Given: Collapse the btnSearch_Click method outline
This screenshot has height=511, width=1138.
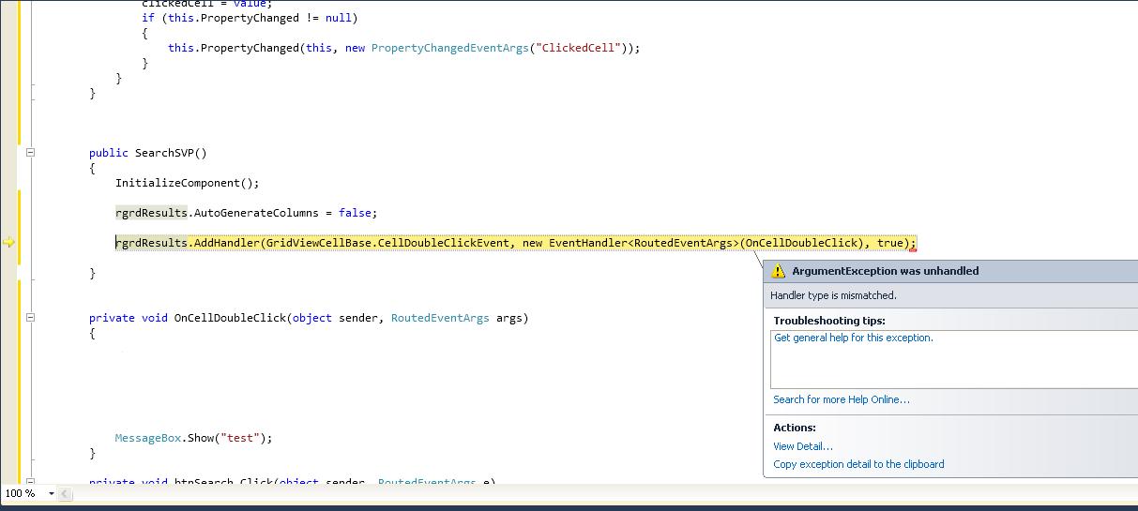Looking at the screenshot, I should click(30, 482).
